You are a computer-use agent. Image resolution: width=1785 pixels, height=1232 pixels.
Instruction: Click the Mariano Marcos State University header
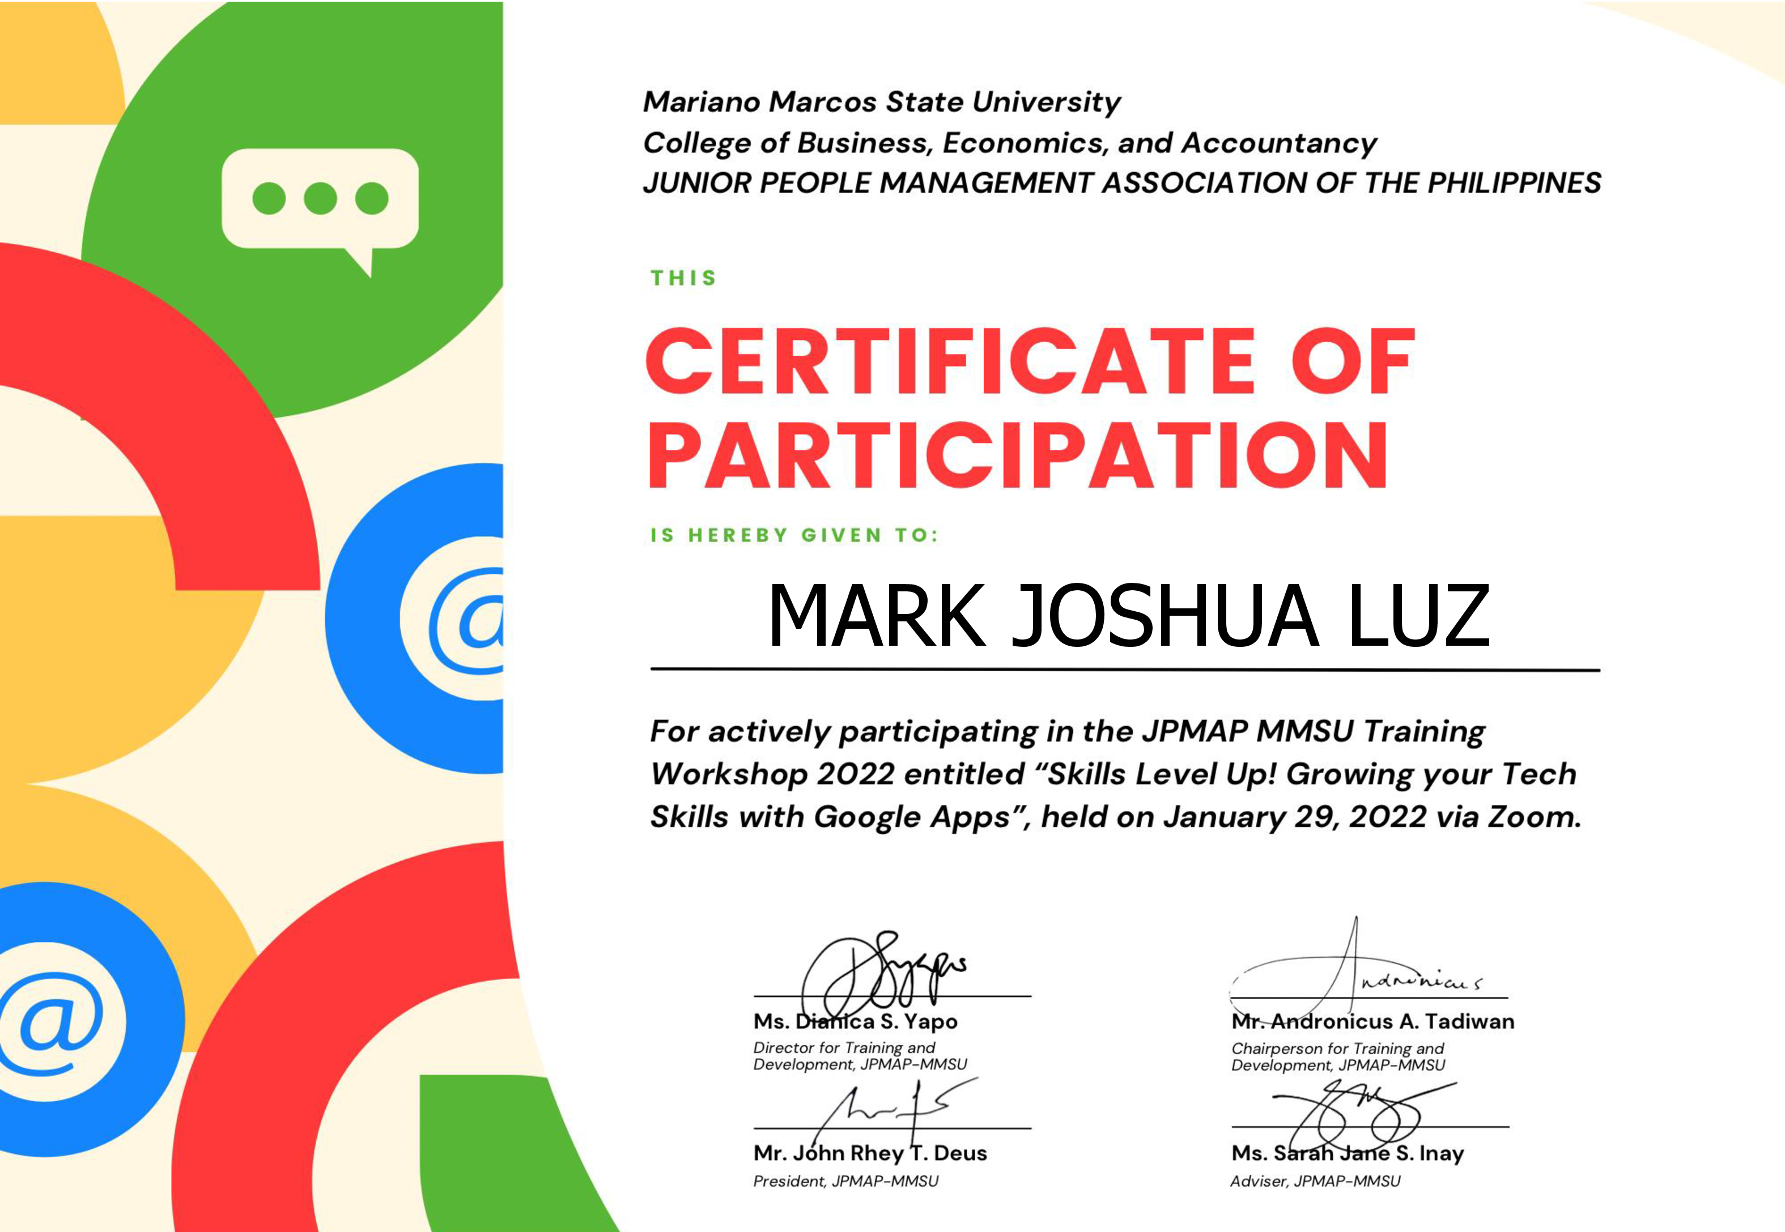pos(880,101)
